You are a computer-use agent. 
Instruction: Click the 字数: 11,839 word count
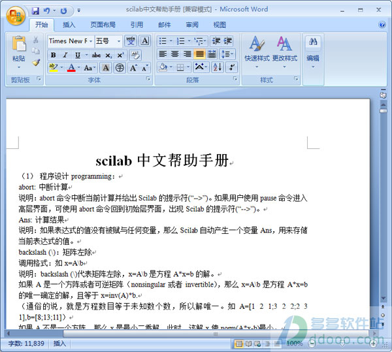(26, 344)
